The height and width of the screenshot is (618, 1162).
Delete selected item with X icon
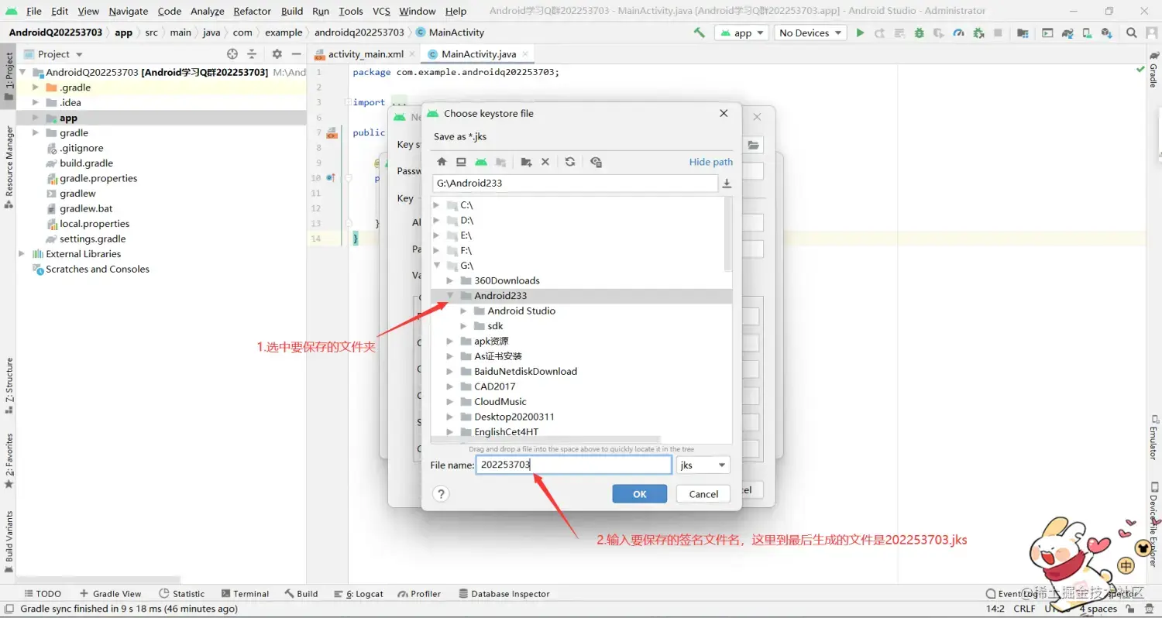(x=545, y=162)
